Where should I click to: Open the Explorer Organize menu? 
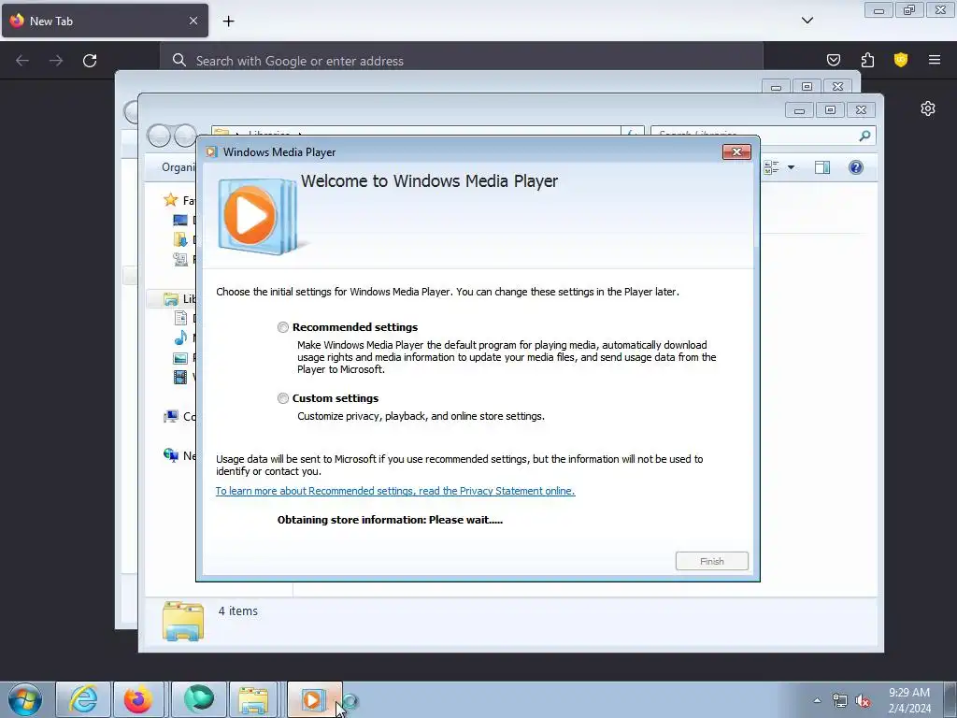click(178, 167)
